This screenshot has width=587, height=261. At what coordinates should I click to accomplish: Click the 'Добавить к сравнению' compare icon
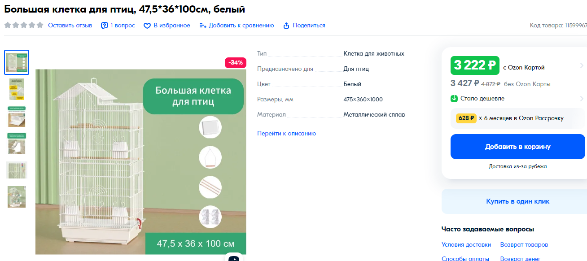tap(203, 26)
